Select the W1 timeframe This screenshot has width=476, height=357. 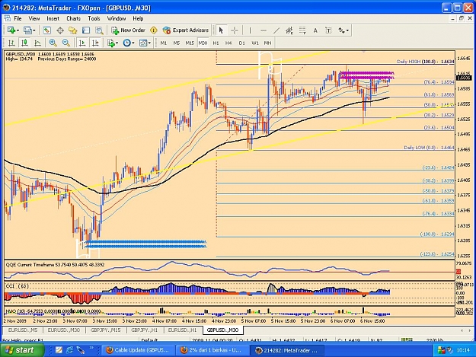255,43
